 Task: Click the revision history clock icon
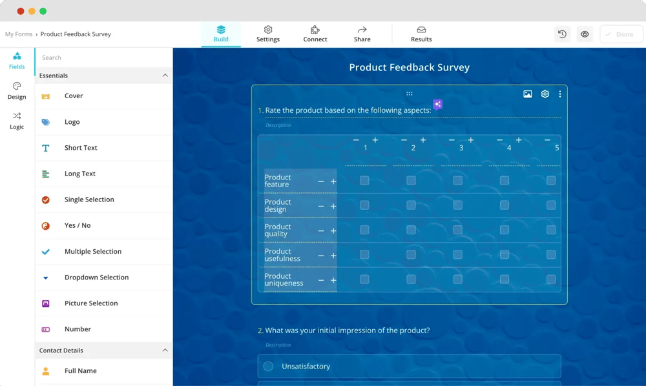562,34
